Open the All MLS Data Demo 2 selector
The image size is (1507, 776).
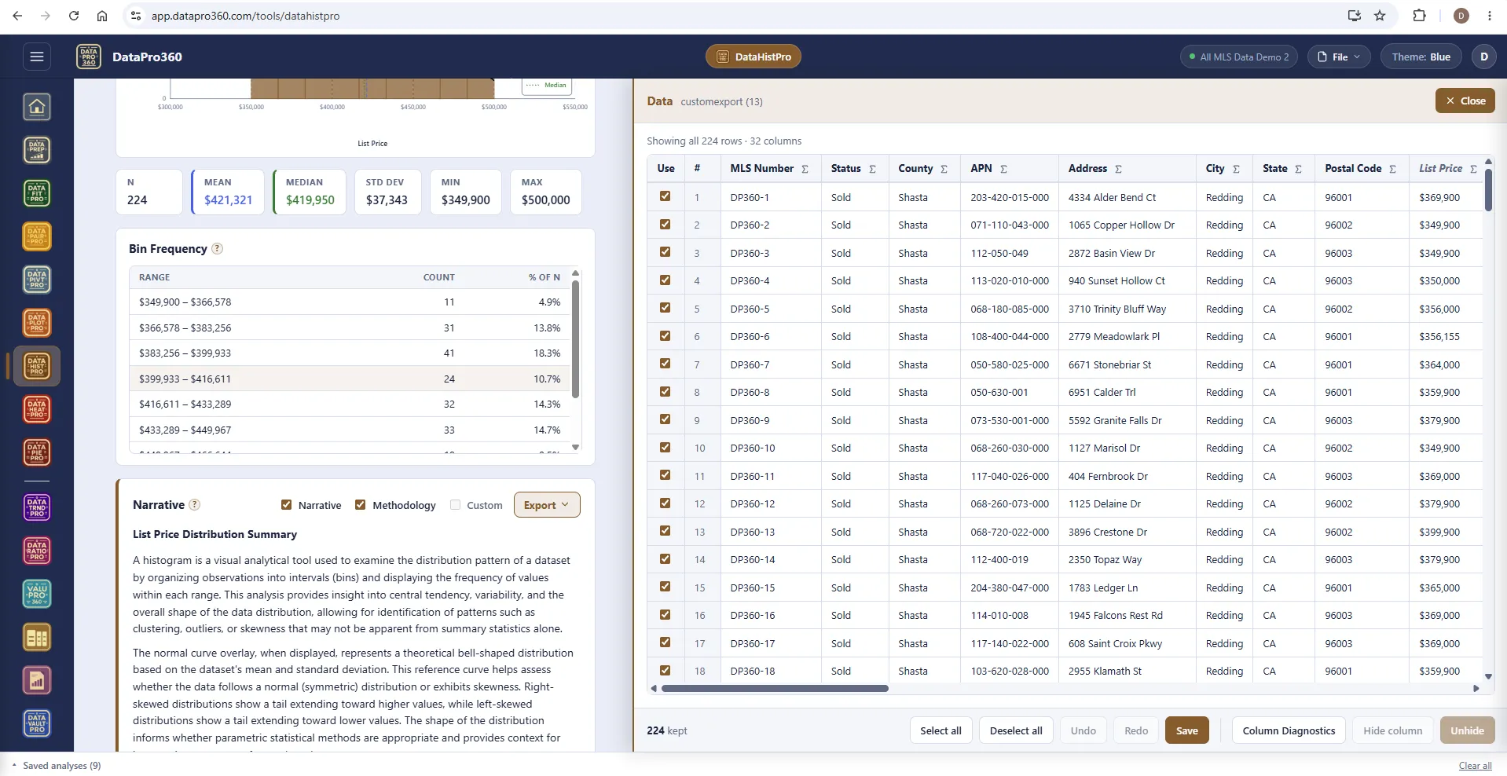point(1239,57)
